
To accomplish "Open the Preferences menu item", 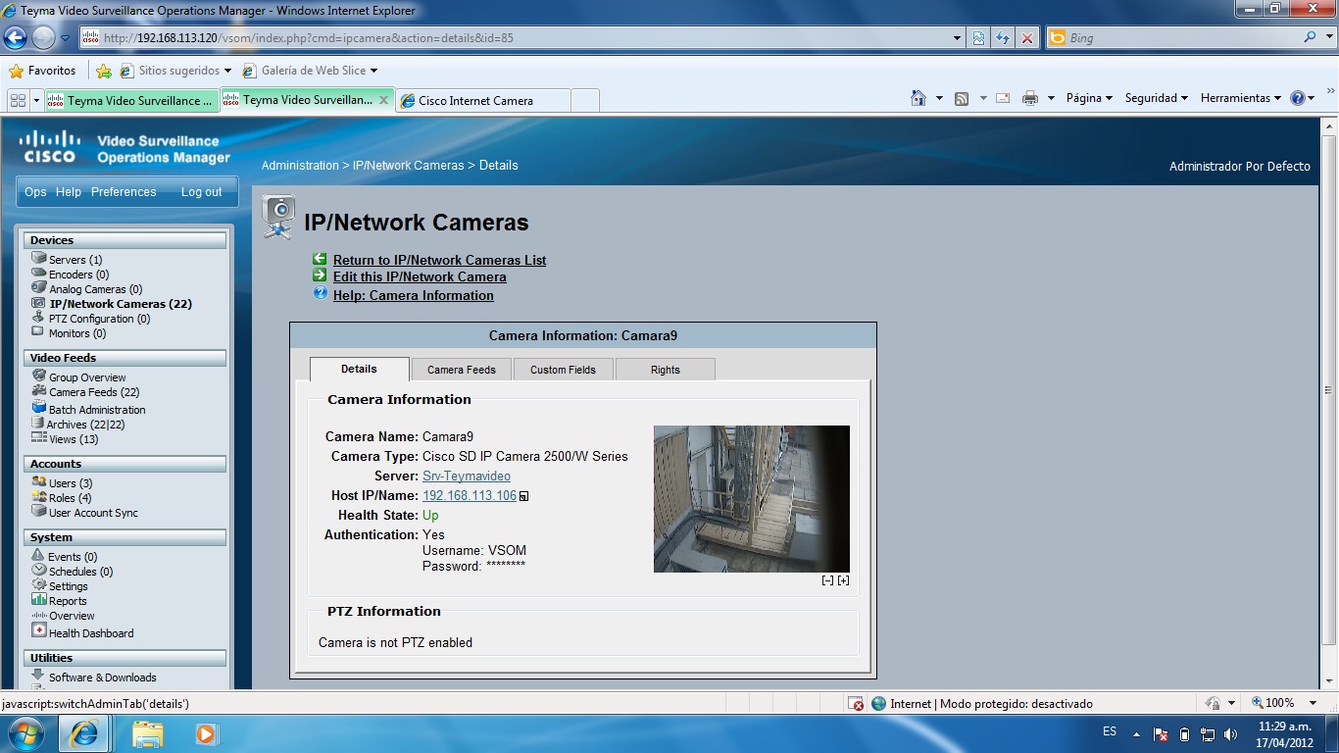I will (x=124, y=192).
